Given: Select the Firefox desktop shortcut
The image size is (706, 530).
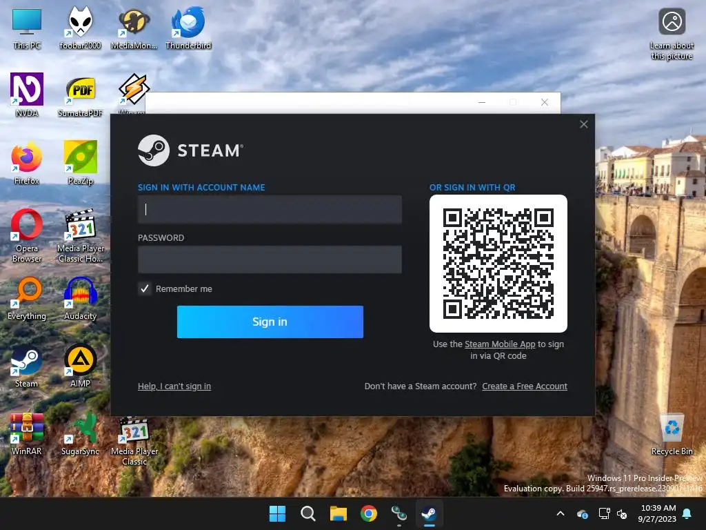Looking at the screenshot, I should 27,163.
